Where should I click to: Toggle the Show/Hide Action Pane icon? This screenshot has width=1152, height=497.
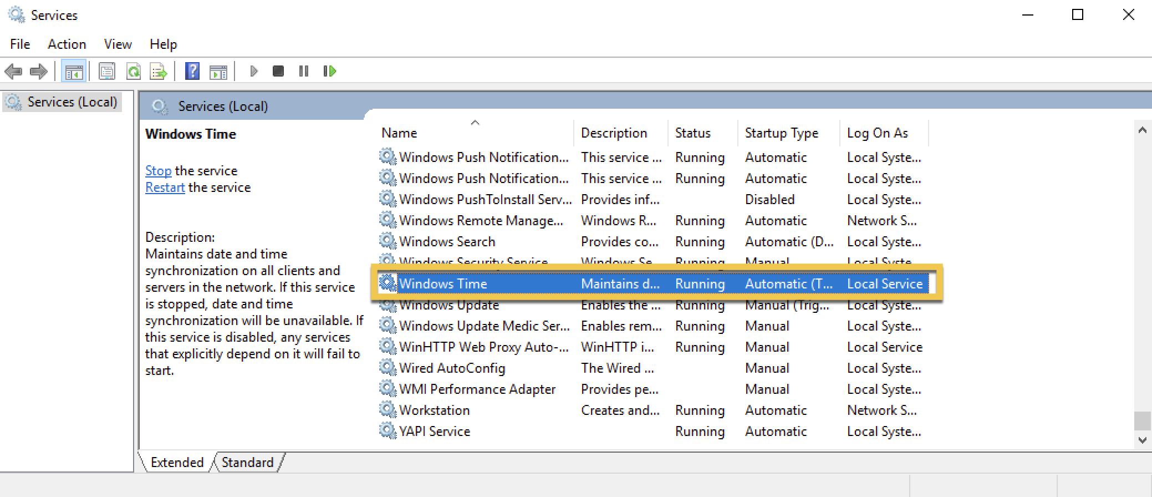pos(218,72)
